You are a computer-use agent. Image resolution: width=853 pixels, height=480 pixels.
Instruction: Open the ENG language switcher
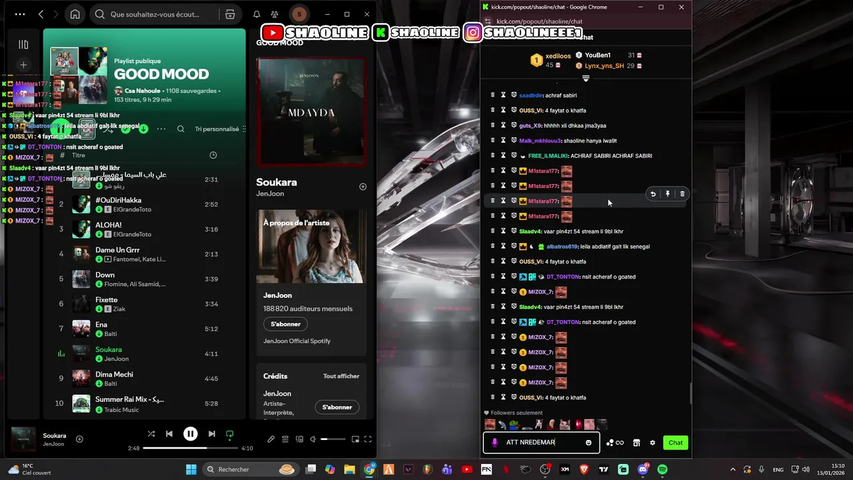pyautogui.click(x=778, y=469)
